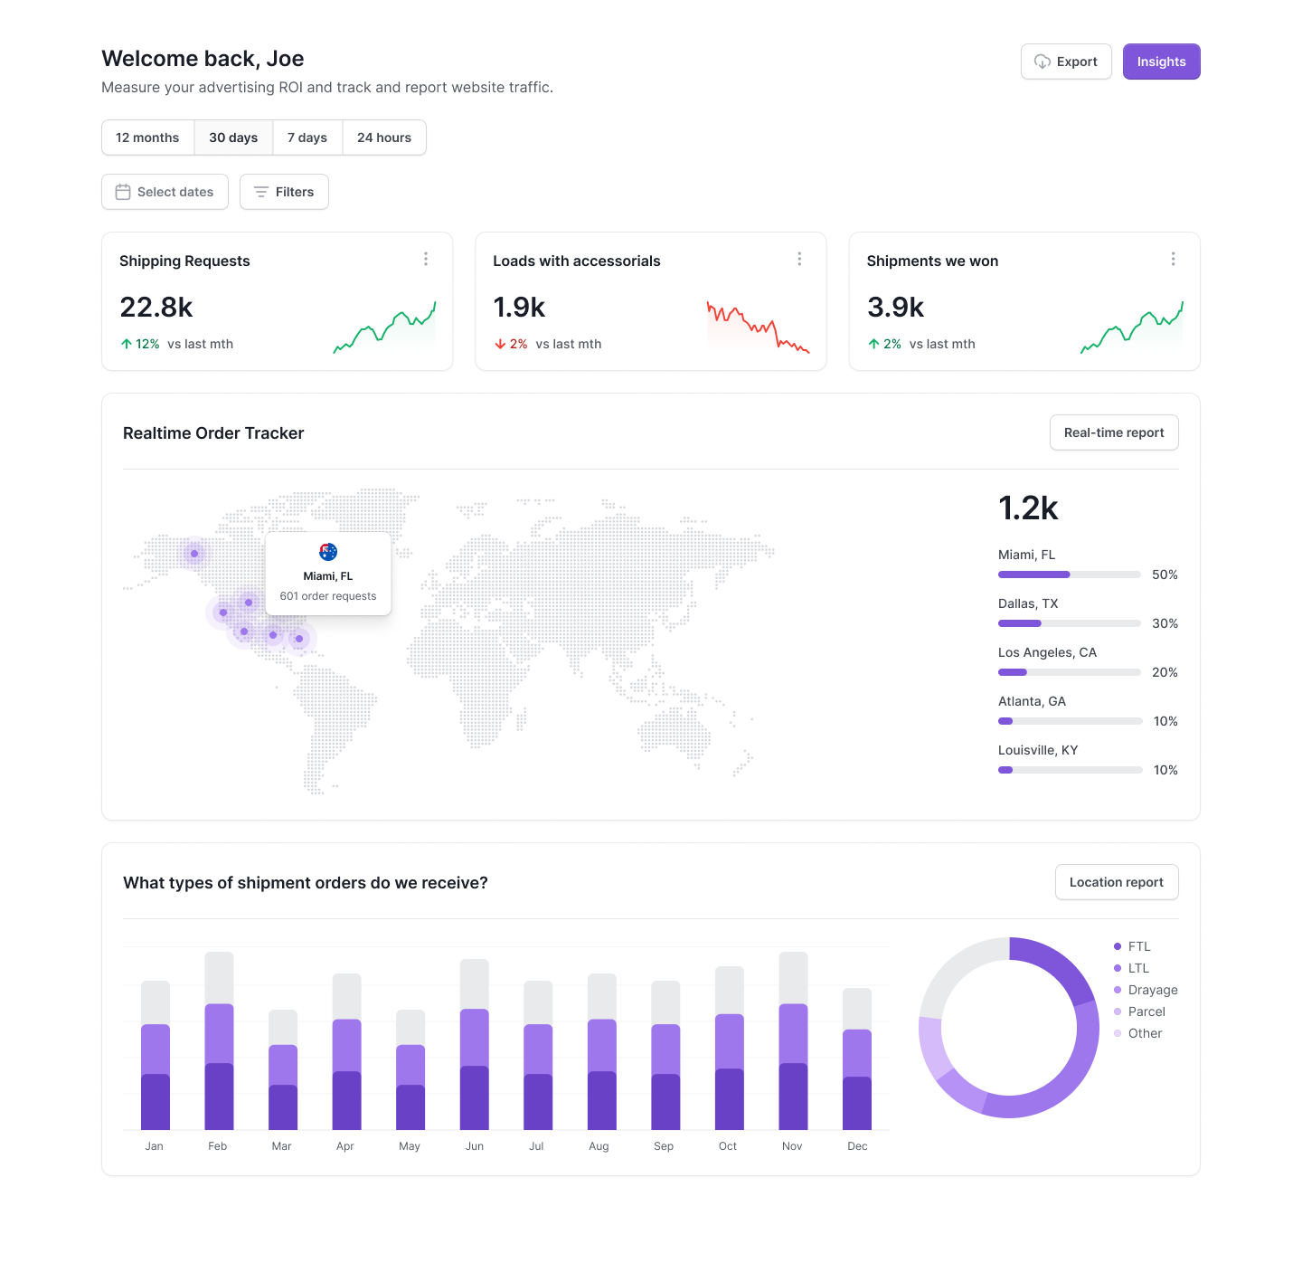This screenshot has width=1302, height=1263.
Task: Expand the Filters panel
Action: pyautogui.click(x=284, y=192)
